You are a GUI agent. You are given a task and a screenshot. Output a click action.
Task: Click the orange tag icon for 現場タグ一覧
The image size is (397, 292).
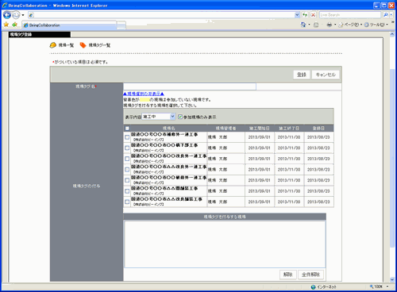click(x=83, y=45)
